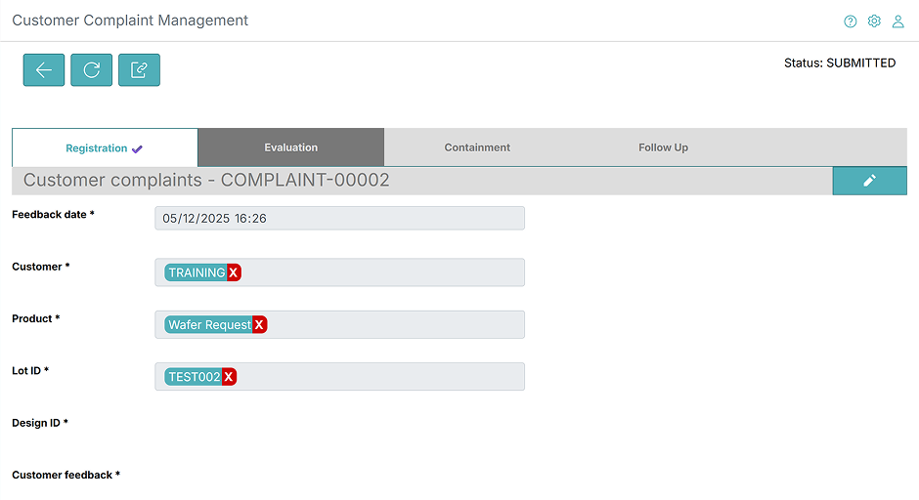Remove the Wafer Request product tag
The image size is (919, 500).
pos(259,325)
